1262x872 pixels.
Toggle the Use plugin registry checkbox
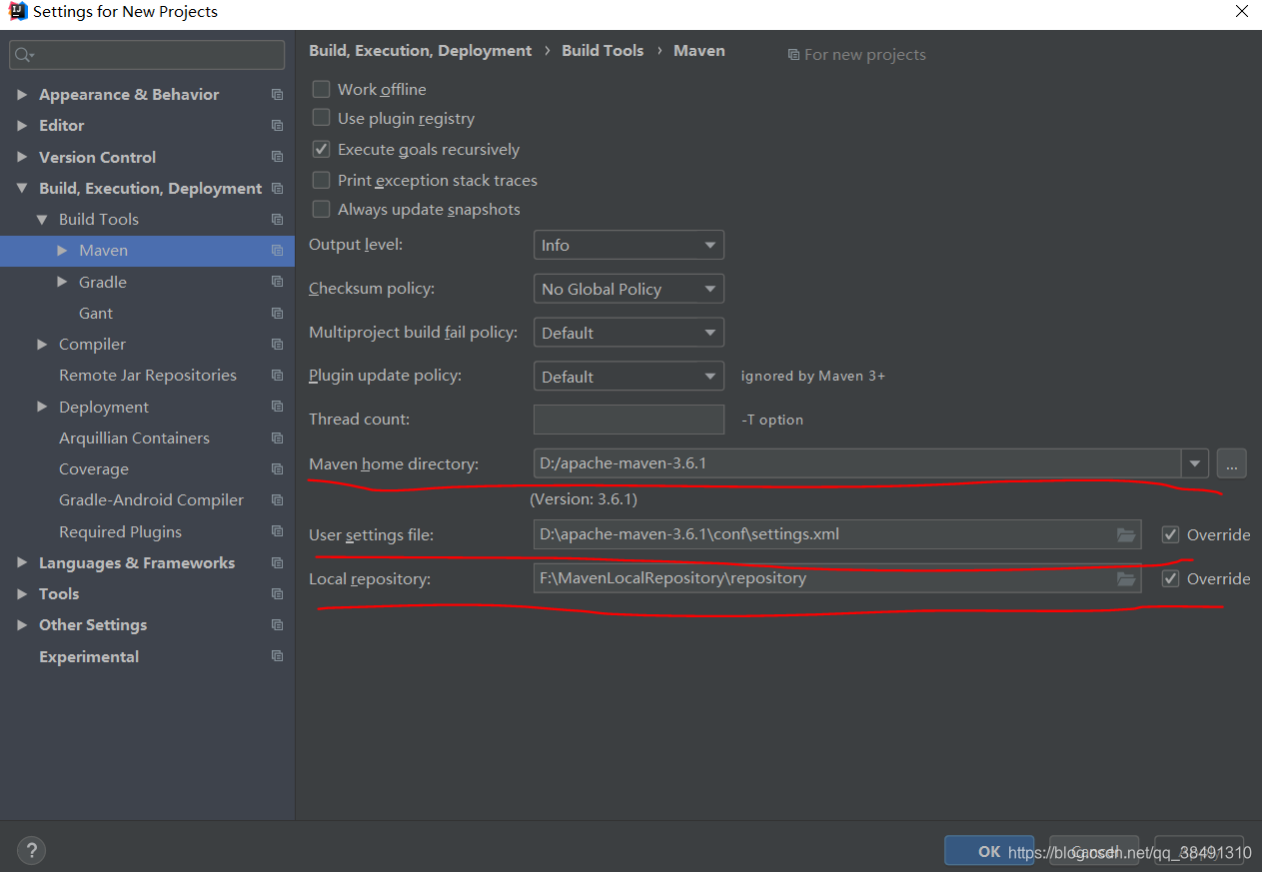point(321,118)
